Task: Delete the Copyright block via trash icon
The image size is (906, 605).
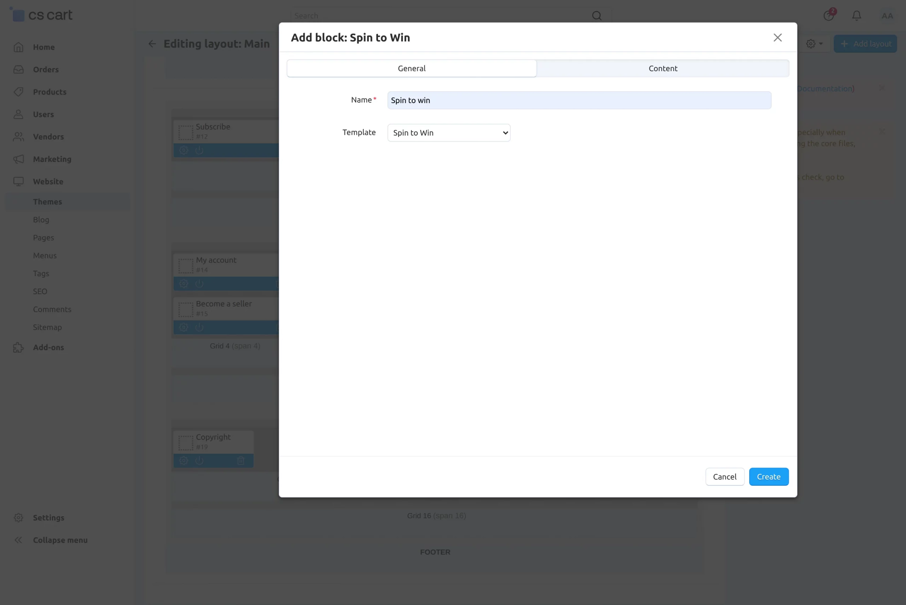Action: pos(241,460)
